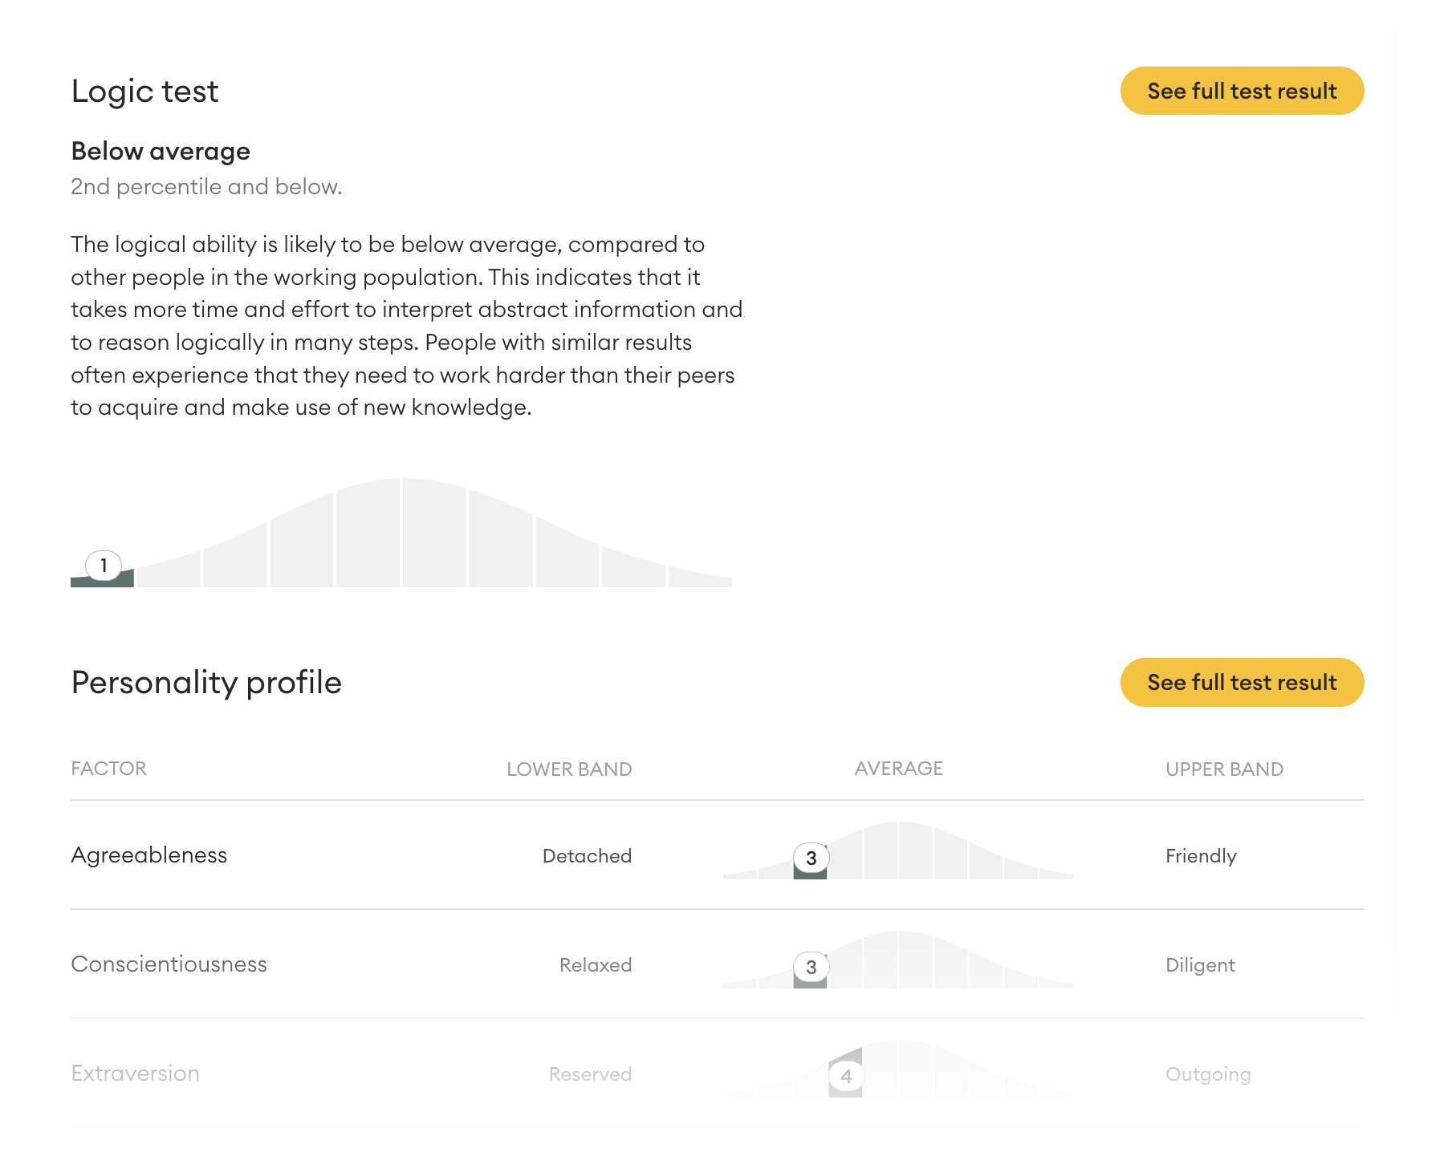This screenshot has width=1440, height=1157.
Task: Open full Logic test result
Action: 1241,91
